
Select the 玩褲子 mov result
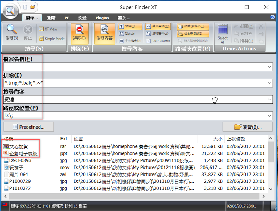coord(134,168)
